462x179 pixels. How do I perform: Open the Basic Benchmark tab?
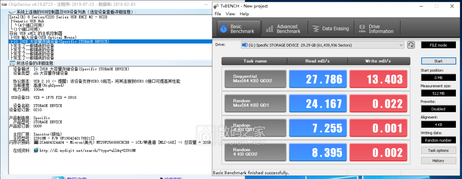coord(238,29)
